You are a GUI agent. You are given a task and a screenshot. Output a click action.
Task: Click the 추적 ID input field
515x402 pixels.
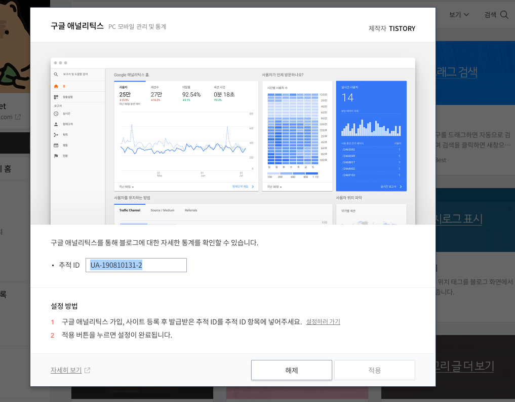click(136, 265)
